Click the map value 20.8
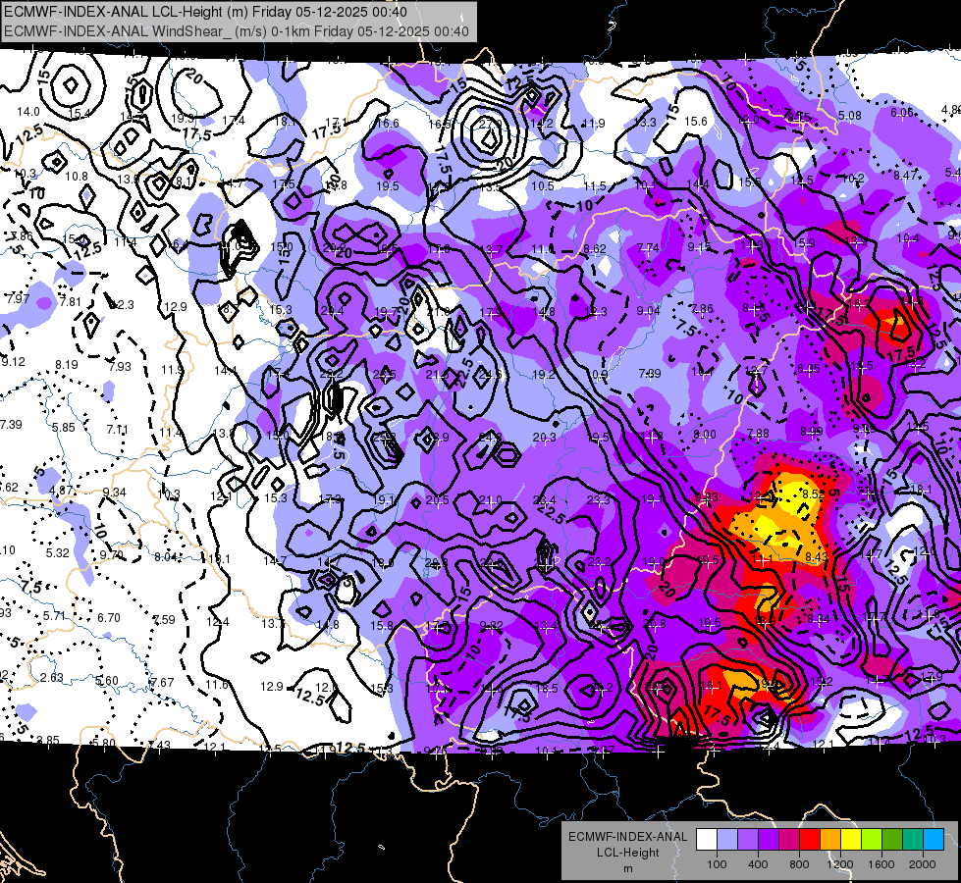This screenshot has height=883, width=961. point(654,624)
